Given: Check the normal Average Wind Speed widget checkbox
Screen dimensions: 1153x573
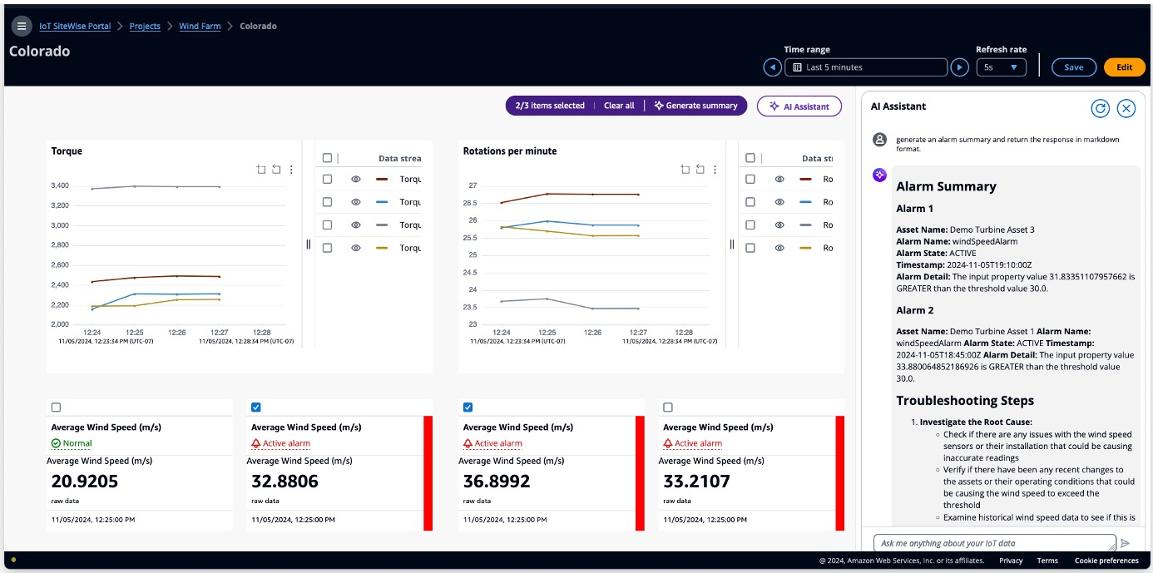Looking at the screenshot, I should pos(56,408).
